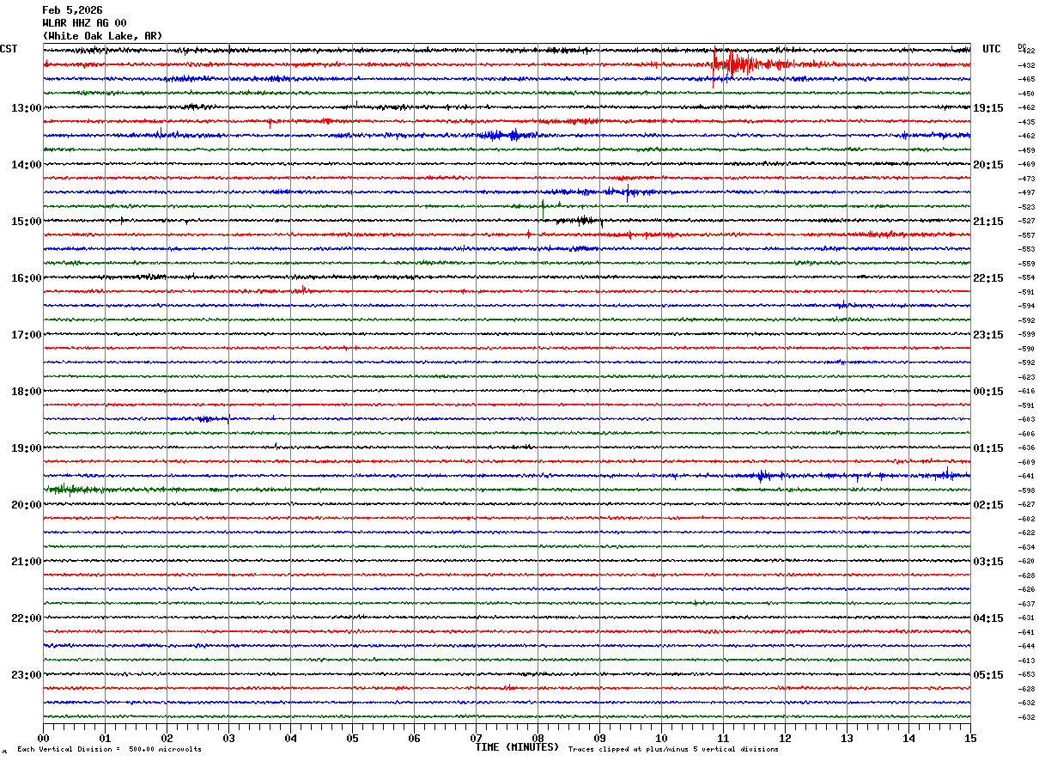Click the 'Traces clipped at plus/minus 5' footnote

(x=673, y=750)
